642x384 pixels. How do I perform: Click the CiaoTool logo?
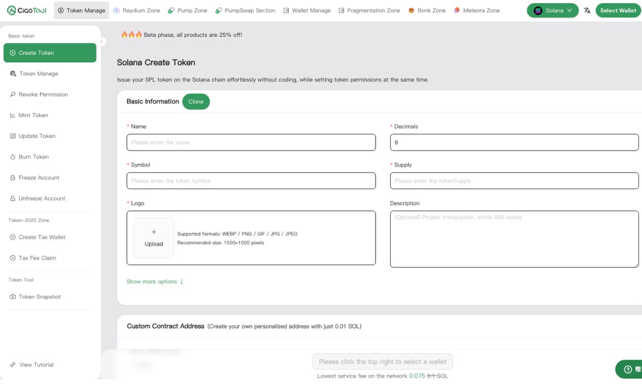27,11
